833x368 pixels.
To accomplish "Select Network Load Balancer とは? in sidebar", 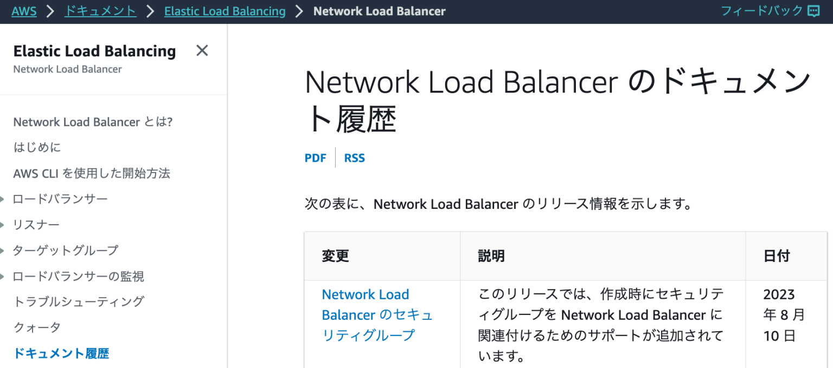I will [93, 122].
